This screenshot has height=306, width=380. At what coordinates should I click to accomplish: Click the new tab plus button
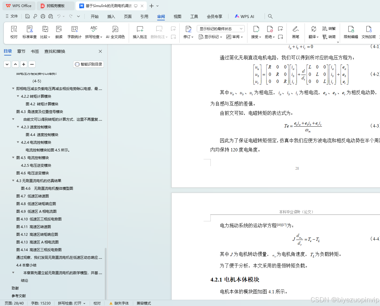coord(152,6)
